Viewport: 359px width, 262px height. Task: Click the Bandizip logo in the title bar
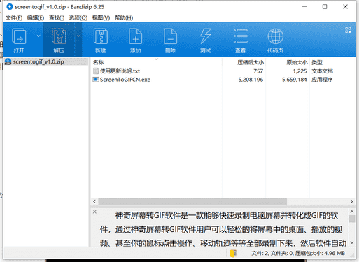10,7
